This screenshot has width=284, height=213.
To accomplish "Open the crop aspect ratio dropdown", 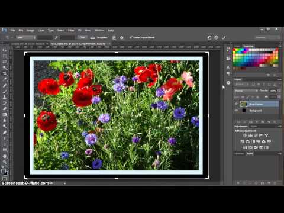I will click(25, 37).
